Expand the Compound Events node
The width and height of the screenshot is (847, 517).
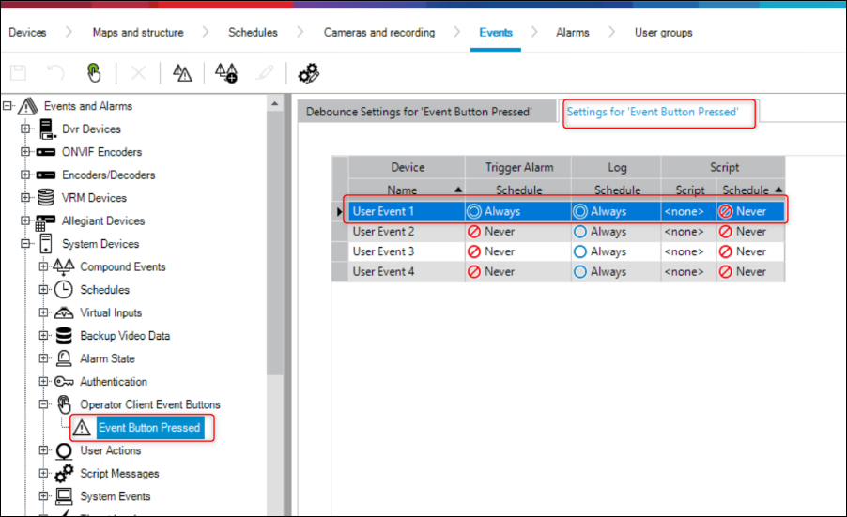tap(43, 267)
